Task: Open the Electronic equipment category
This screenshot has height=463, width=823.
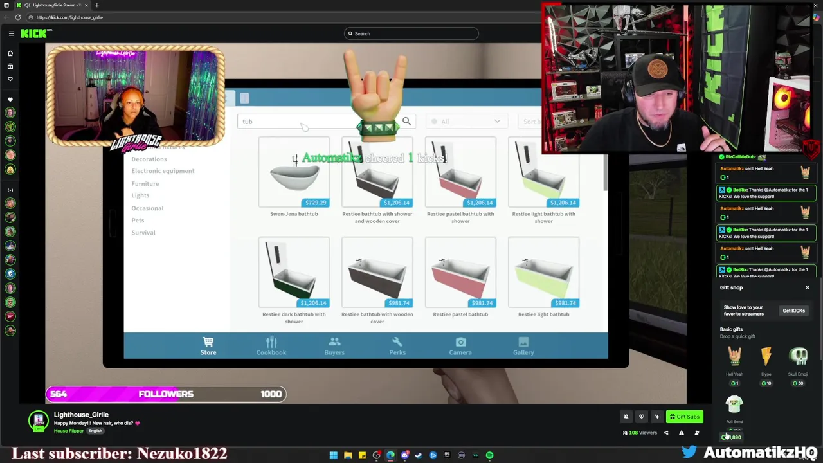Action: pos(163,171)
